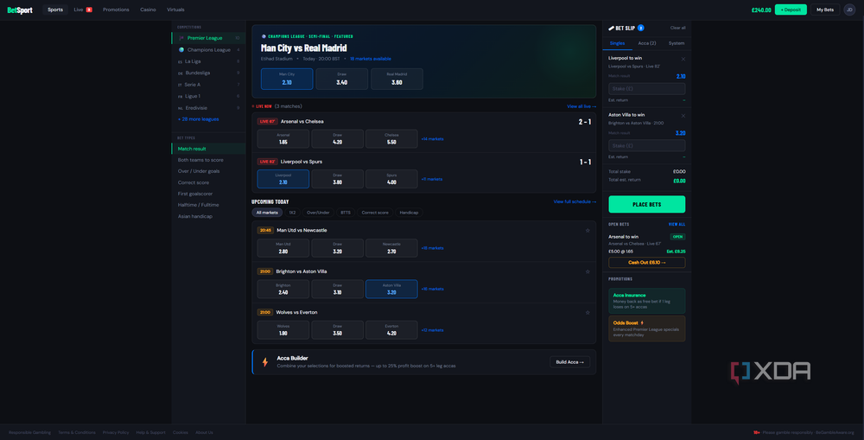
Task: Remove Aston Villa to win from bet slip
Action: point(683,116)
